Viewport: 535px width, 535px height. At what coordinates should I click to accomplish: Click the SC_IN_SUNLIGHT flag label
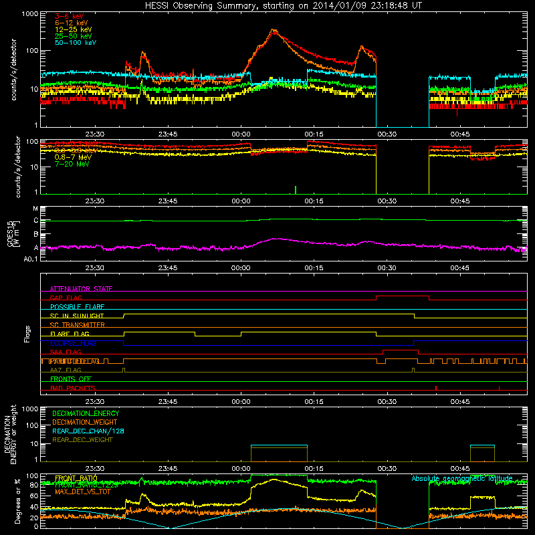pos(77,316)
